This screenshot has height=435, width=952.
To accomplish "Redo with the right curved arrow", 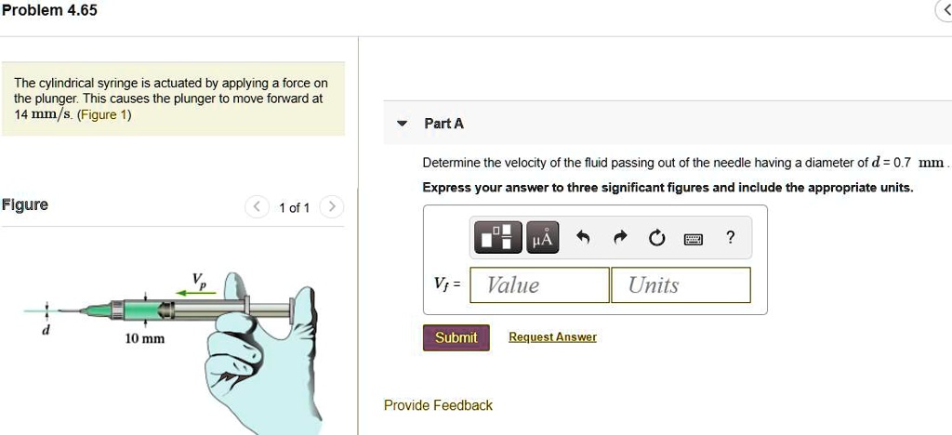I will tap(619, 238).
